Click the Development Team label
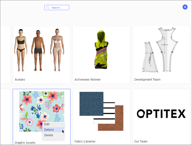This screenshot has width=192, height=145. 147,80
